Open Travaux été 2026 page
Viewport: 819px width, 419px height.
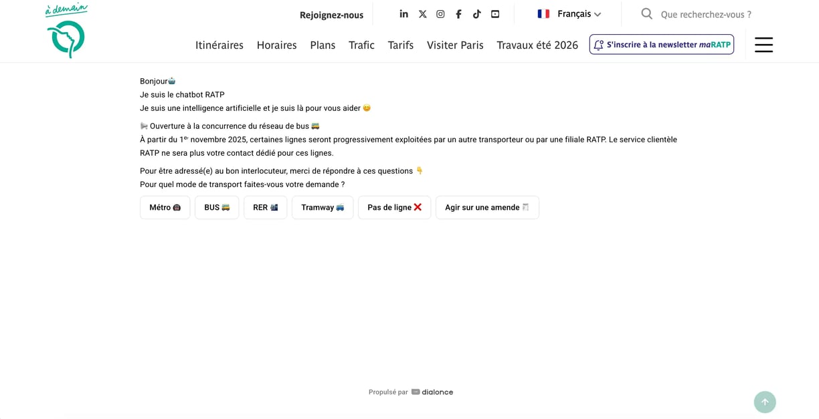pos(537,45)
